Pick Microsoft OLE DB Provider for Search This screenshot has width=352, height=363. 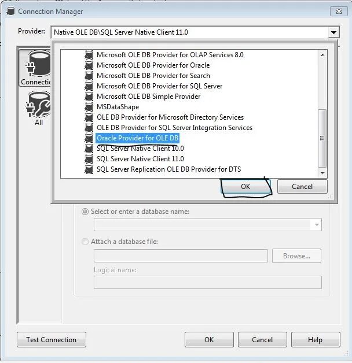pos(153,76)
